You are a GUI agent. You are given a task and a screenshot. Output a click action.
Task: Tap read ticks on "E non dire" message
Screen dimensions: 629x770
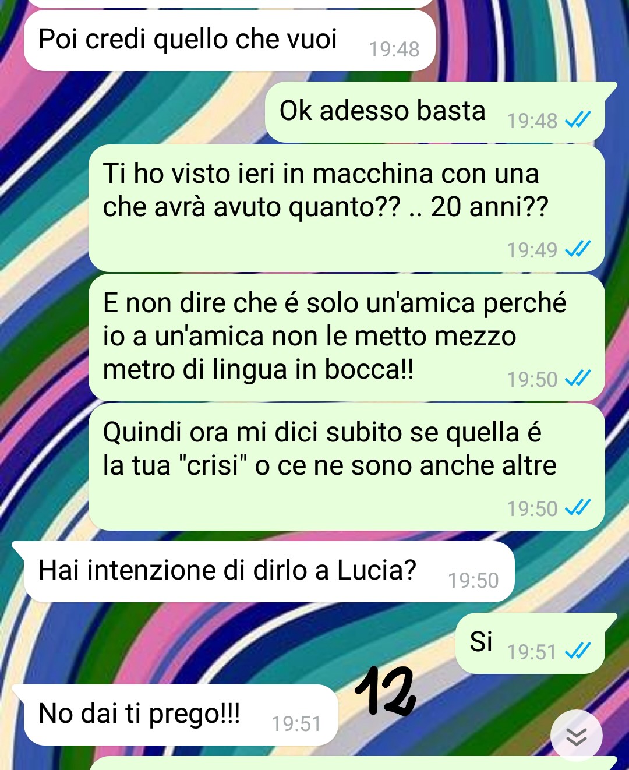click(578, 379)
